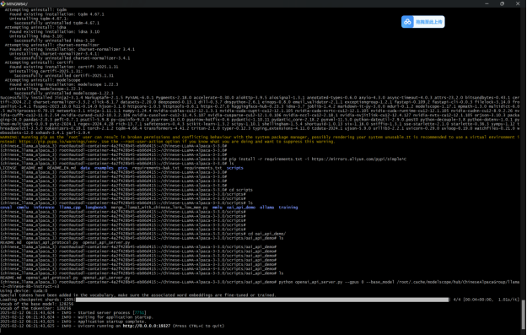Click the 'cd scripts' command text
This screenshot has width=527, height=335.
pos(240,190)
